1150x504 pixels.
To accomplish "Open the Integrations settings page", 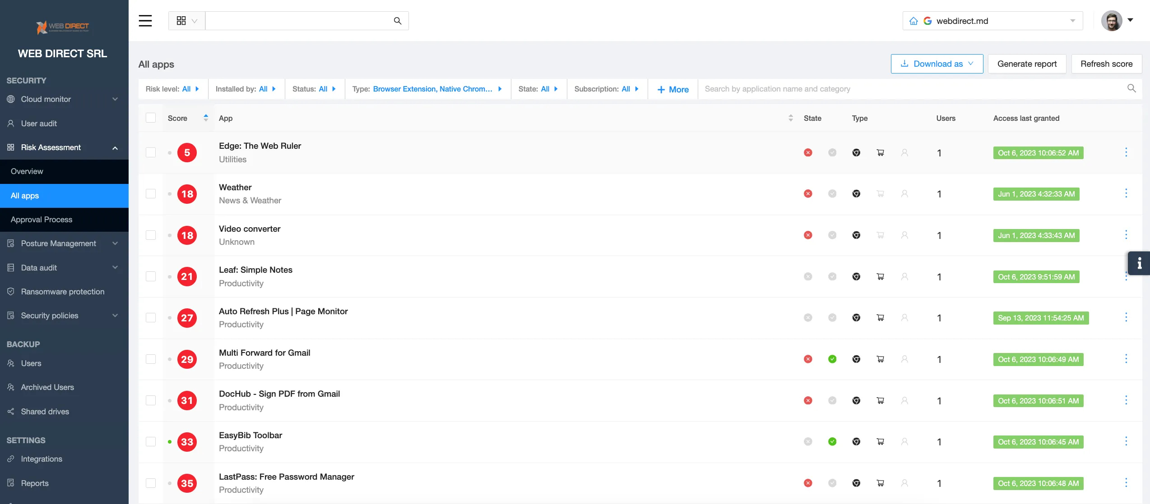I will [42, 458].
